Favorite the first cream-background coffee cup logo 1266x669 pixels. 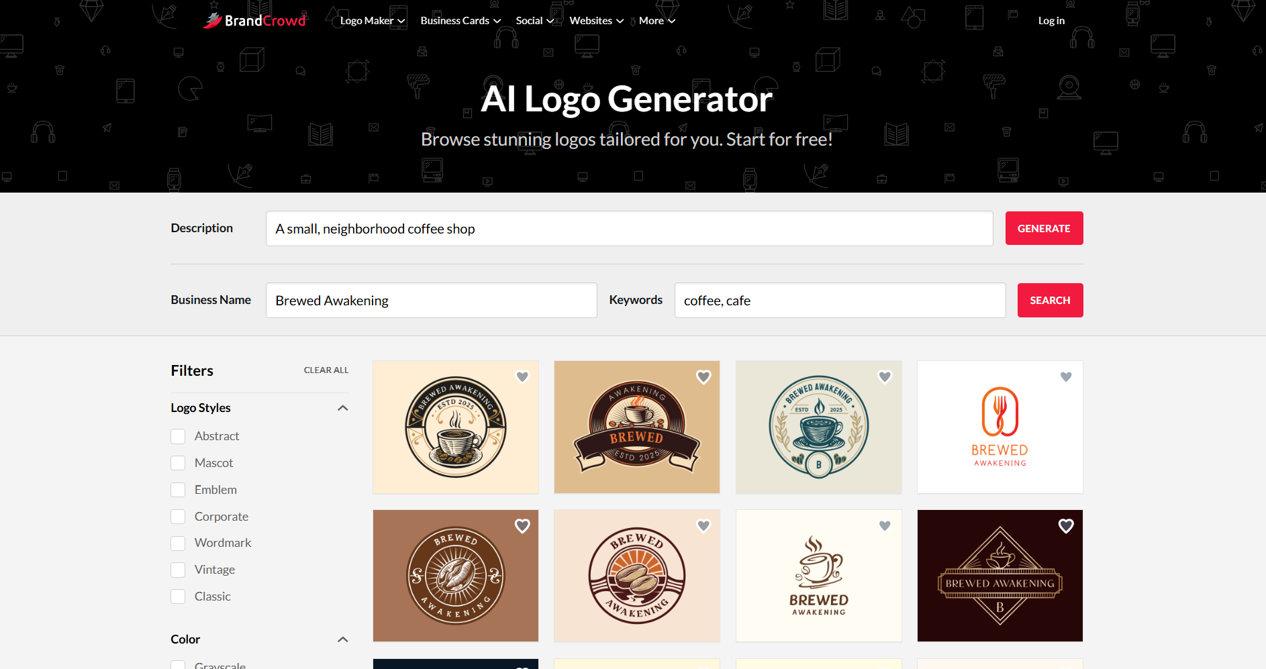click(522, 377)
